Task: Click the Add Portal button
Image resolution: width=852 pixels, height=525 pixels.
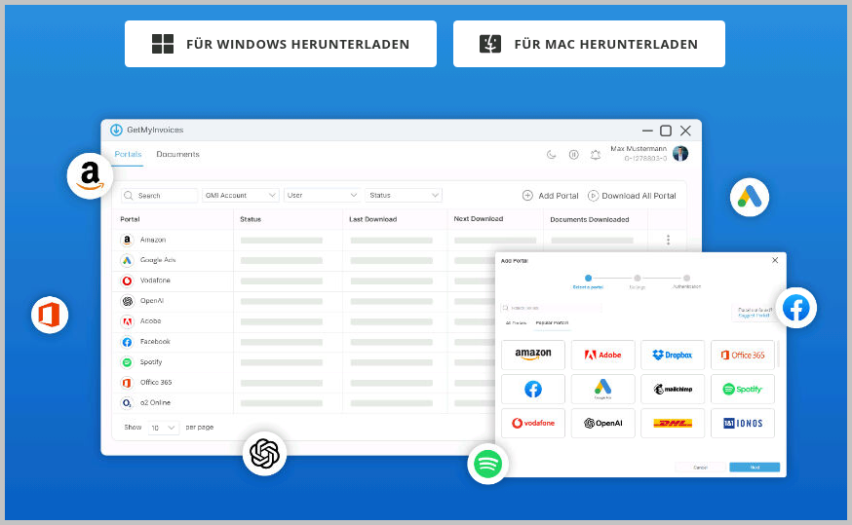Action: [x=551, y=196]
